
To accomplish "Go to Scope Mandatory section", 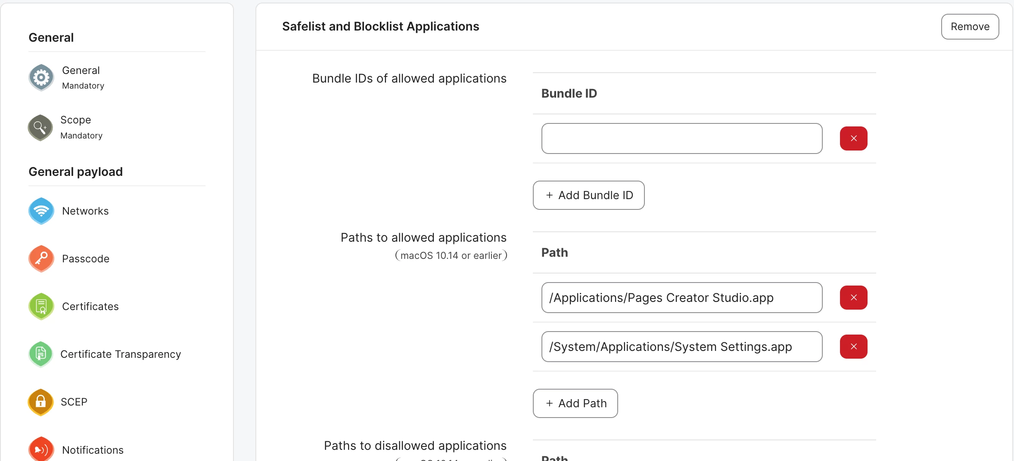I will [x=81, y=127].
